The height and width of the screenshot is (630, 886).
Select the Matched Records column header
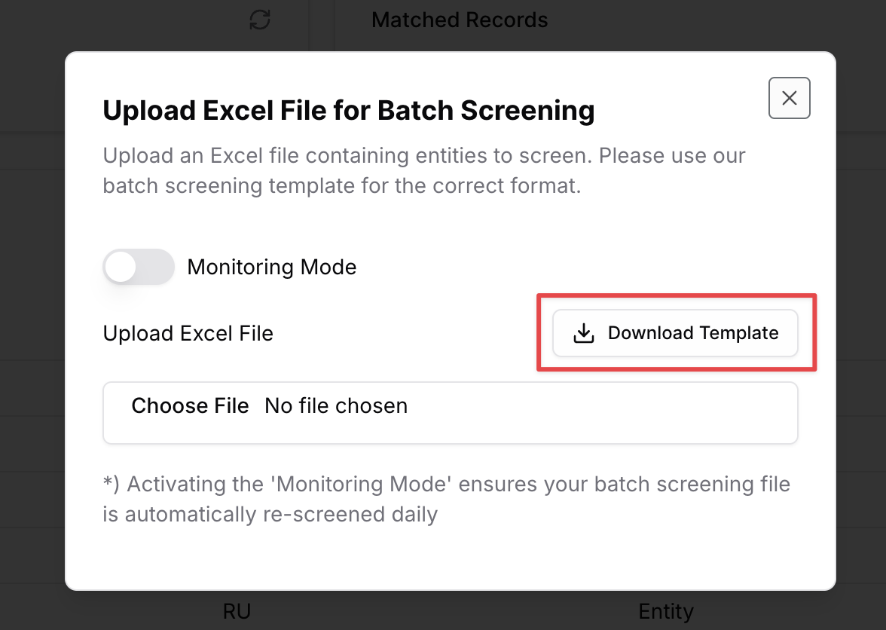coord(460,20)
